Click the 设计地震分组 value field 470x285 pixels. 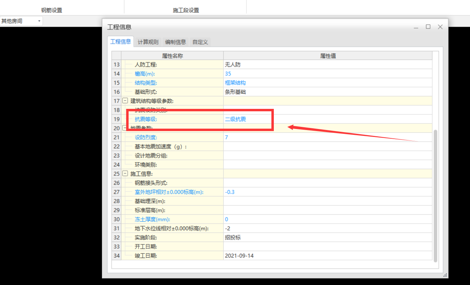[x=328, y=156]
